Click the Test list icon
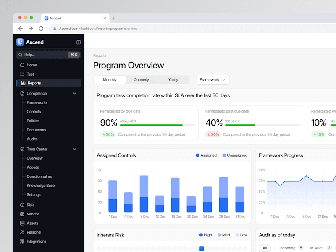The height and width of the screenshot is (252, 336). point(22,74)
